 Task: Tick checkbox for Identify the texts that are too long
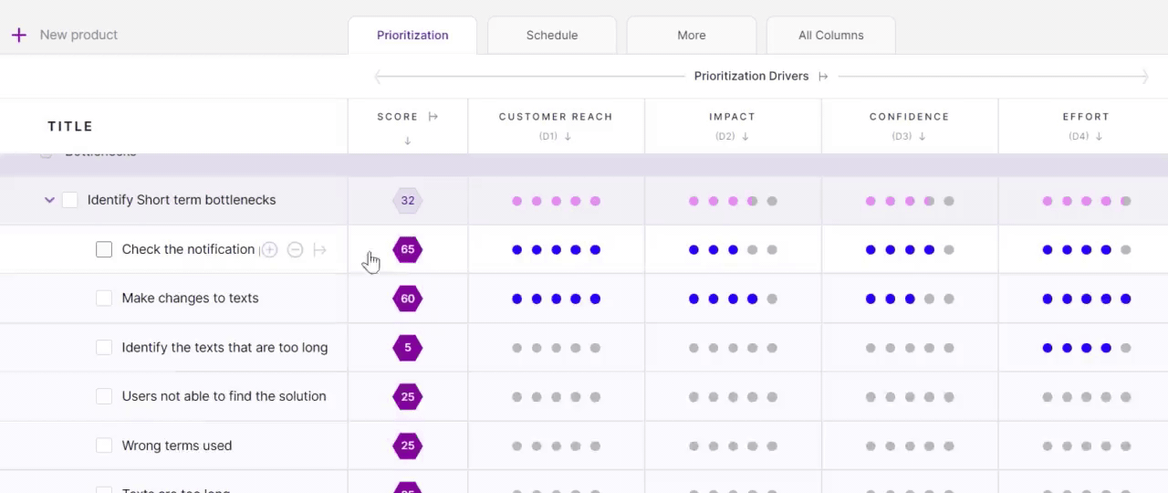[x=104, y=348]
